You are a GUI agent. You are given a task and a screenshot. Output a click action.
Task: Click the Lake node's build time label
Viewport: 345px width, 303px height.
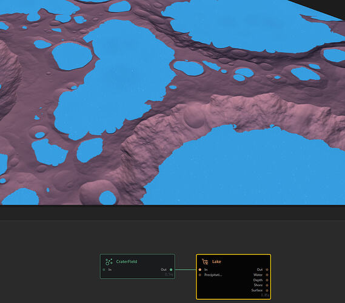coord(265,295)
